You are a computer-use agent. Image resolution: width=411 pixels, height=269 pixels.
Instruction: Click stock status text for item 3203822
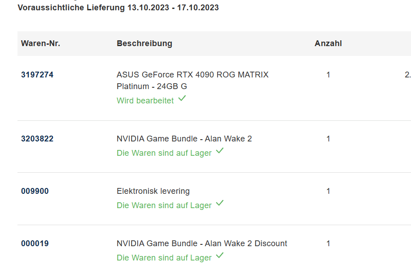164,153
